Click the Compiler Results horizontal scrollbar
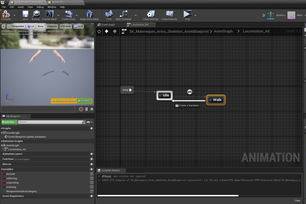The height and width of the screenshot is (204, 306). (x=168, y=196)
